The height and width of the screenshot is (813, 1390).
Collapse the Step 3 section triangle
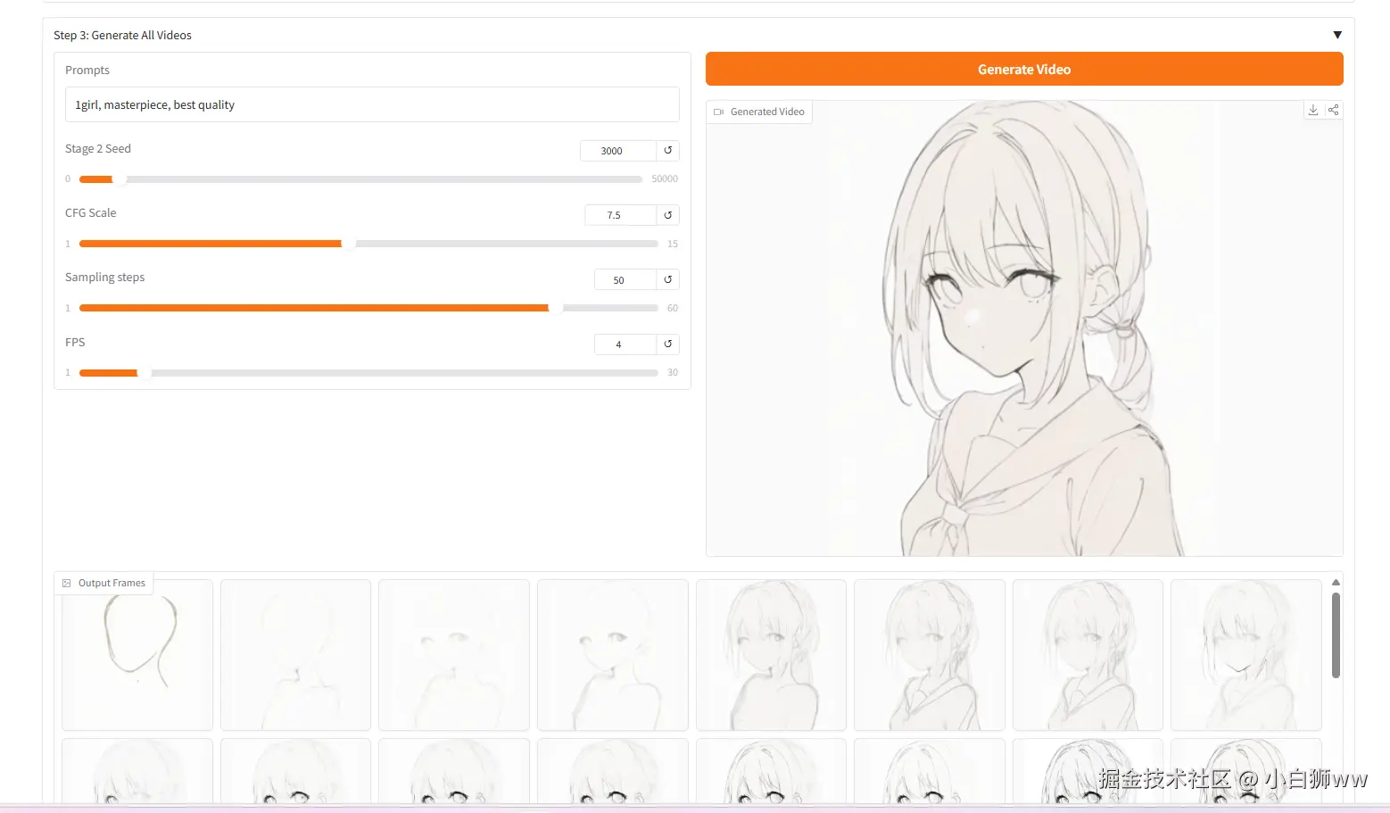click(x=1337, y=36)
